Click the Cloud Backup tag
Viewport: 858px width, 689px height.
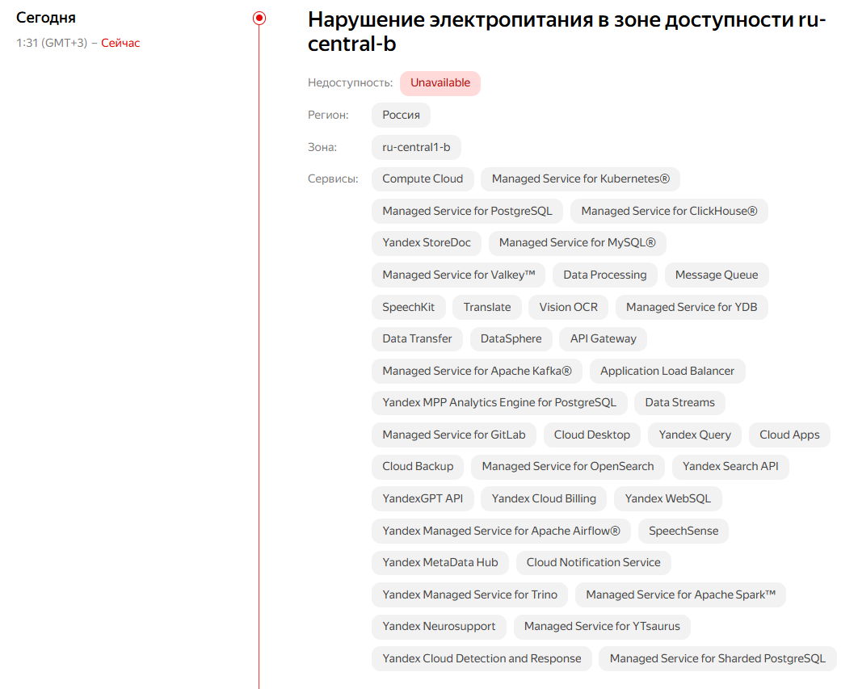418,467
